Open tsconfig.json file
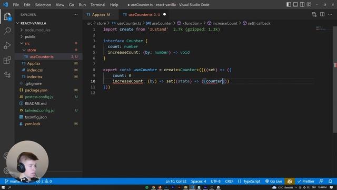The height and width of the screenshot is (190, 337). [48, 117]
